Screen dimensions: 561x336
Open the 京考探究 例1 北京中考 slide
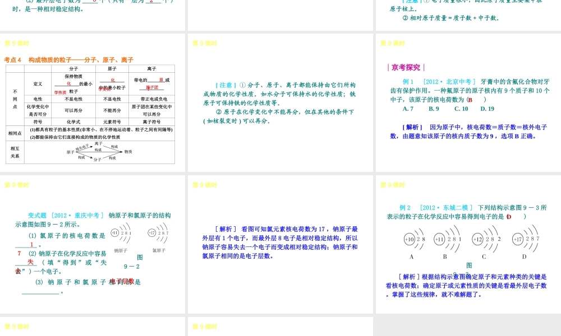(468, 103)
